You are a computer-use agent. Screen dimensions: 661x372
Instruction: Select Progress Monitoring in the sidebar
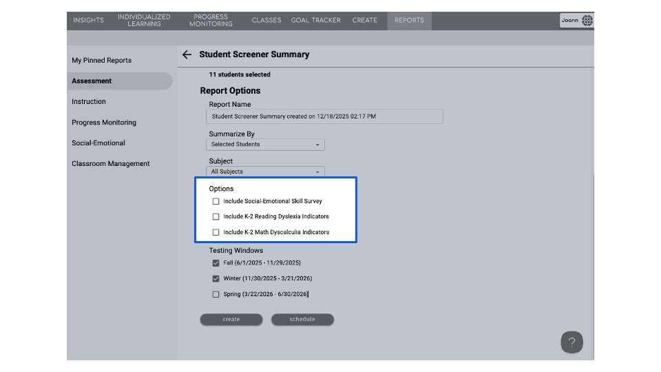[104, 123]
